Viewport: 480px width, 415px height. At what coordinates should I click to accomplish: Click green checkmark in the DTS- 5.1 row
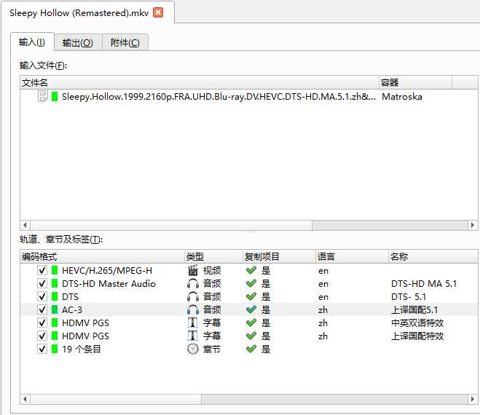click(x=251, y=296)
